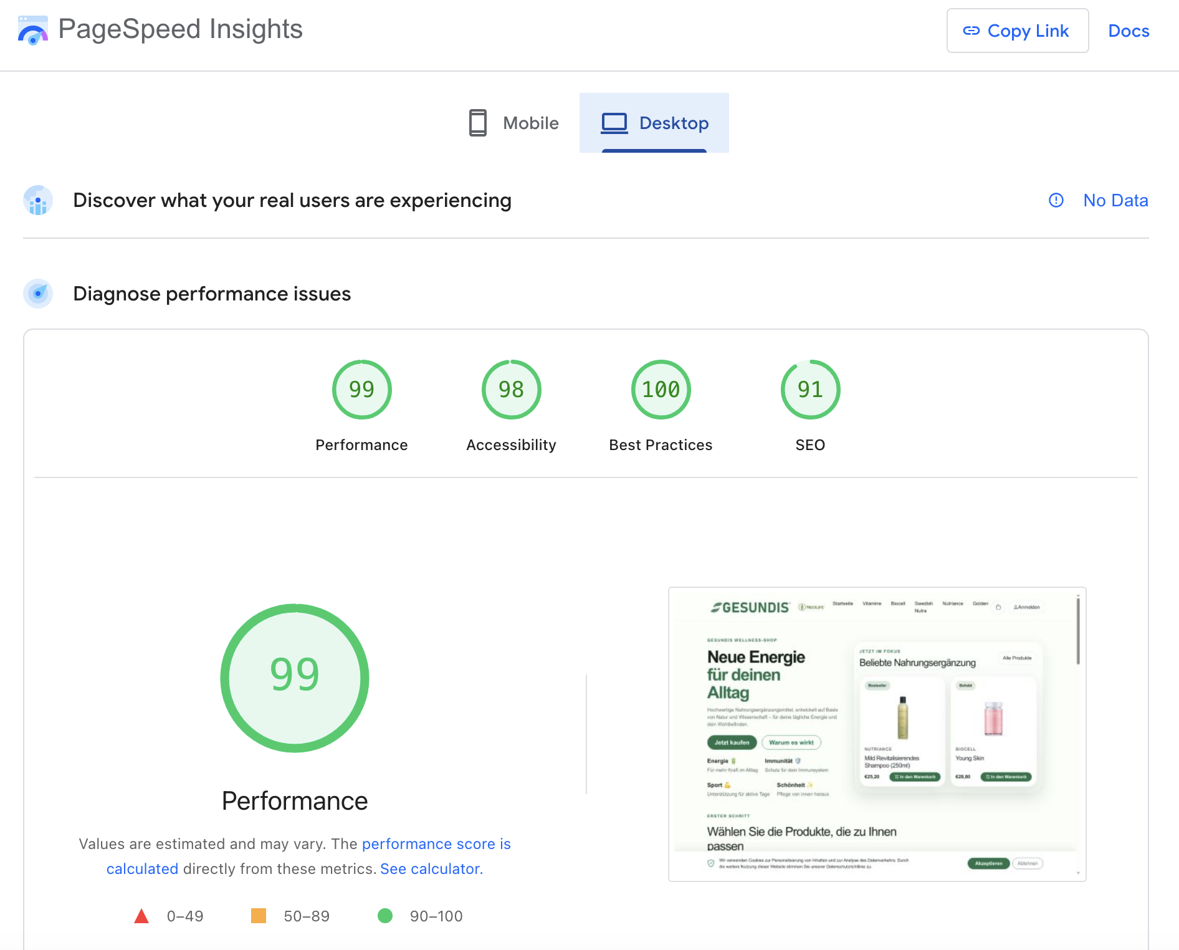Image resolution: width=1179 pixels, height=950 pixels.
Task: Click the desktop laptop icon
Action: coord(614,123)
